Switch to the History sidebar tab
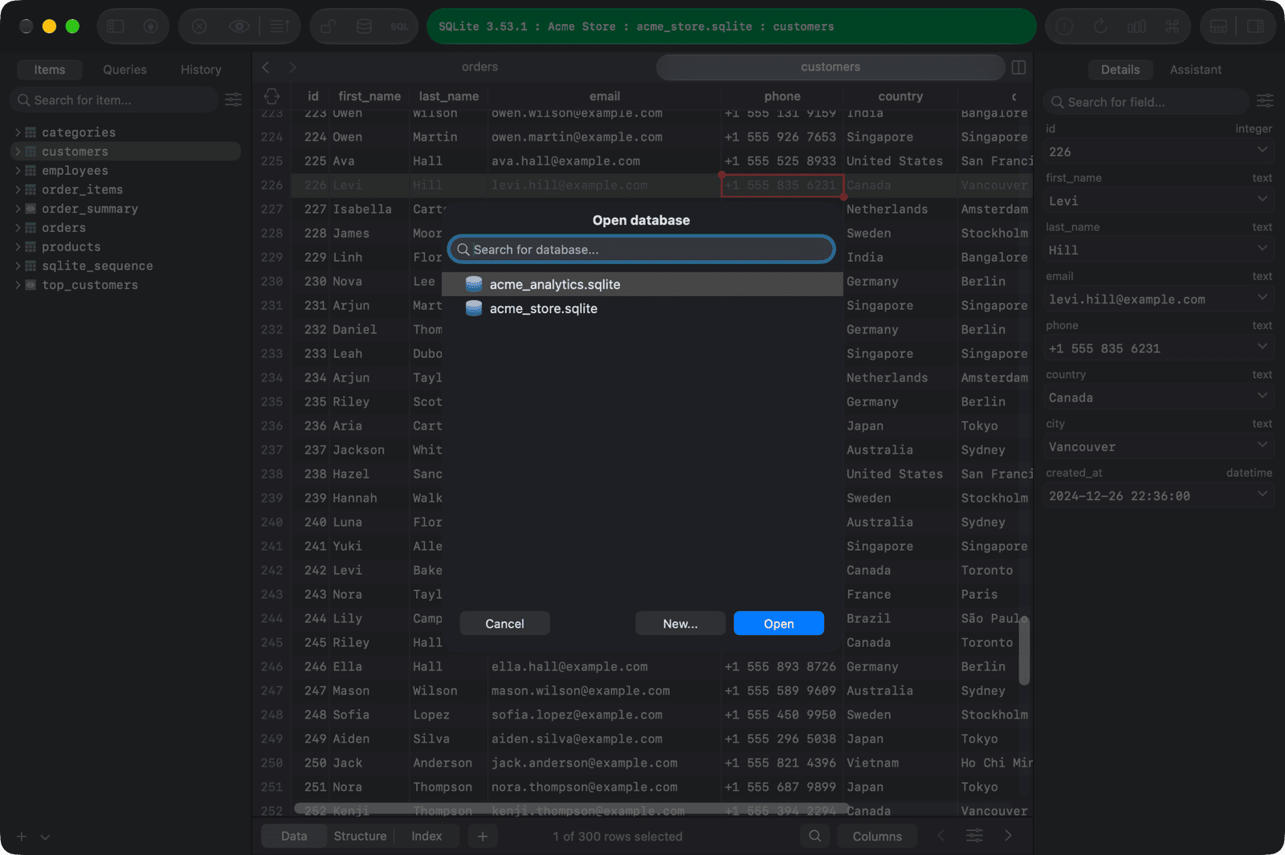Image resolution: width=1285 pixels, height=855 pixels. click(x=201, y=70)
